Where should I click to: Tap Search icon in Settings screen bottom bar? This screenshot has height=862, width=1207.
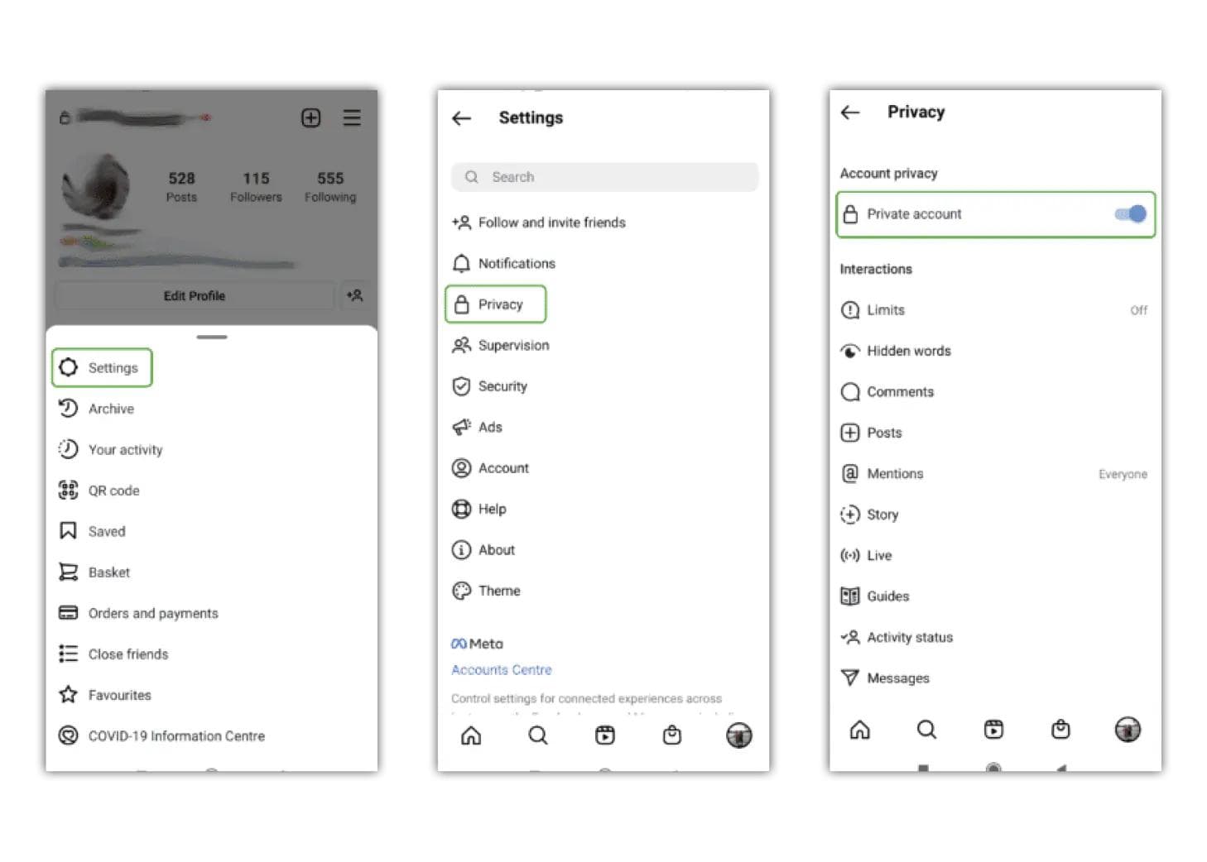(x=538, y=735)
